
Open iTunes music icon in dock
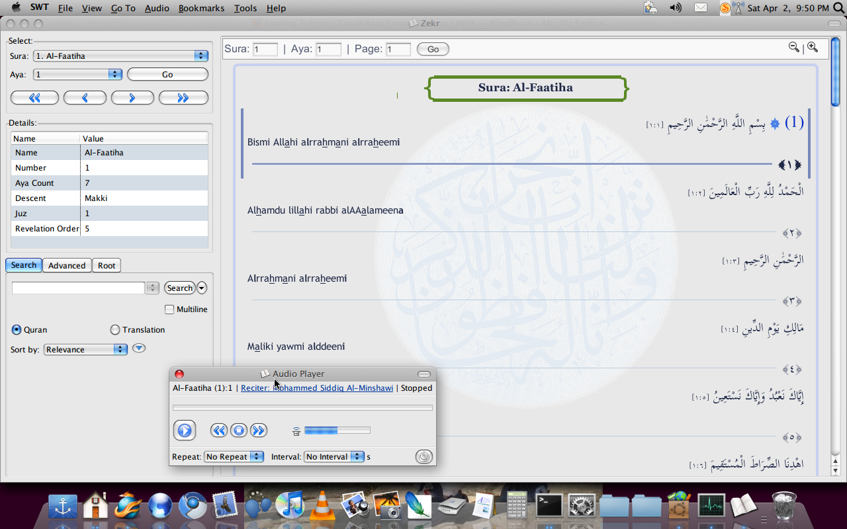coord(289,506)
